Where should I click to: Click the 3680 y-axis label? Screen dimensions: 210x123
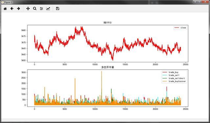(23, 31)
